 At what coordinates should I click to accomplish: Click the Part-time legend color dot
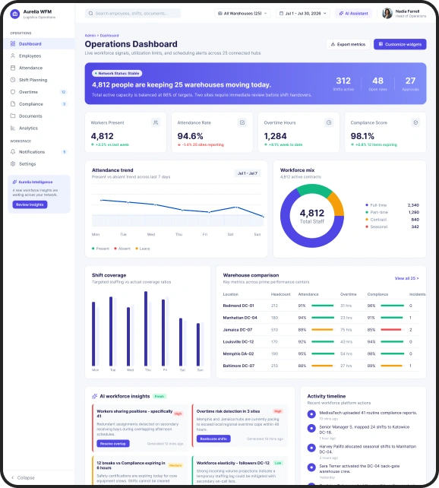(x=367, y=212)
